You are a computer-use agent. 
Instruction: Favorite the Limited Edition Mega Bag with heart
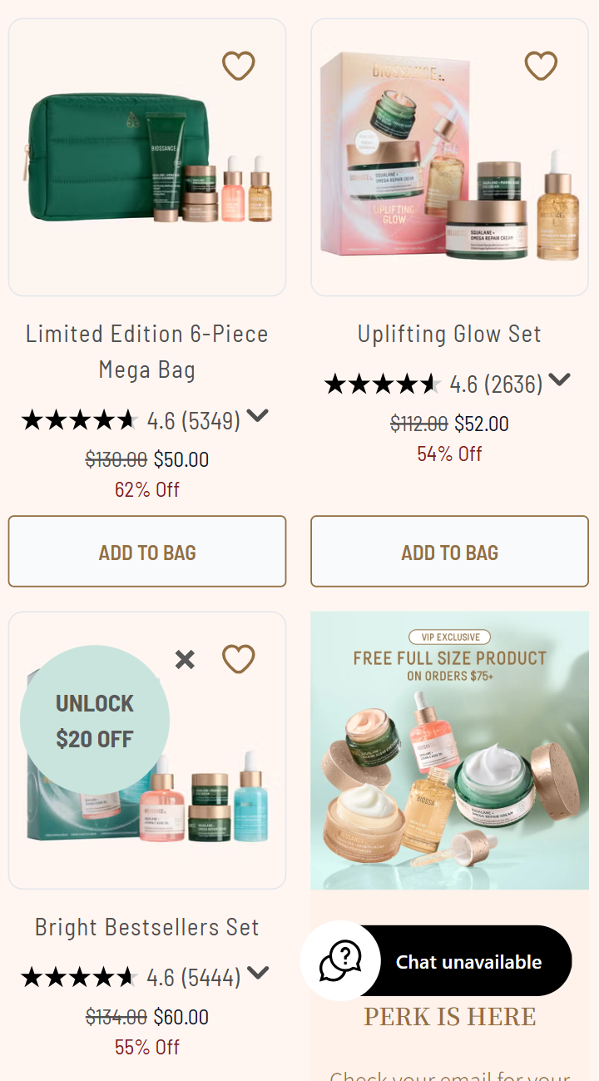[238, 66]
